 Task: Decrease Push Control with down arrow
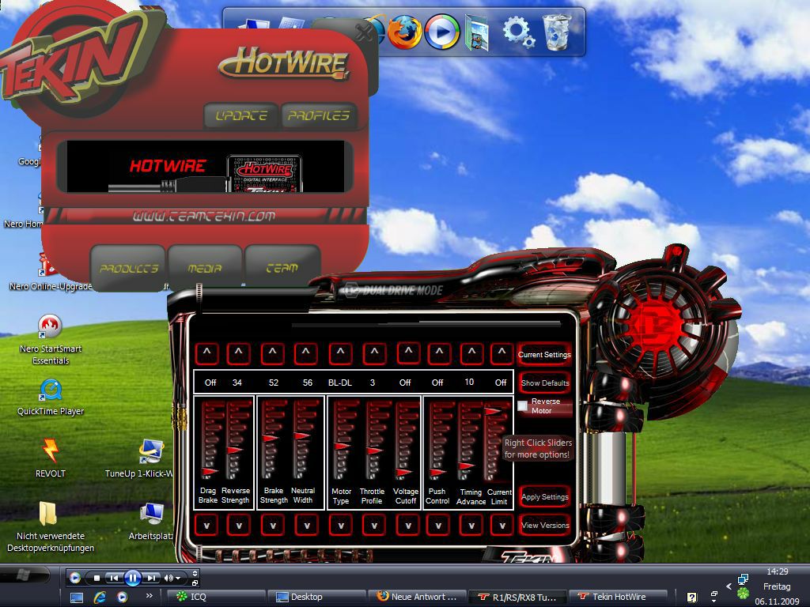[438, 526]
